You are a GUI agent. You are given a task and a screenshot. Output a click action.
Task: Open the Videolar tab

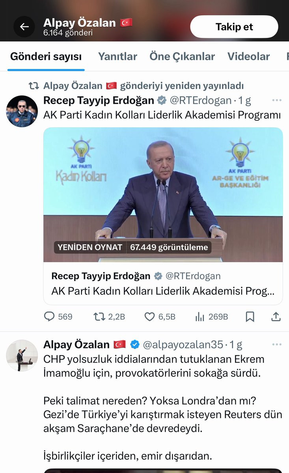coord(249,56)
